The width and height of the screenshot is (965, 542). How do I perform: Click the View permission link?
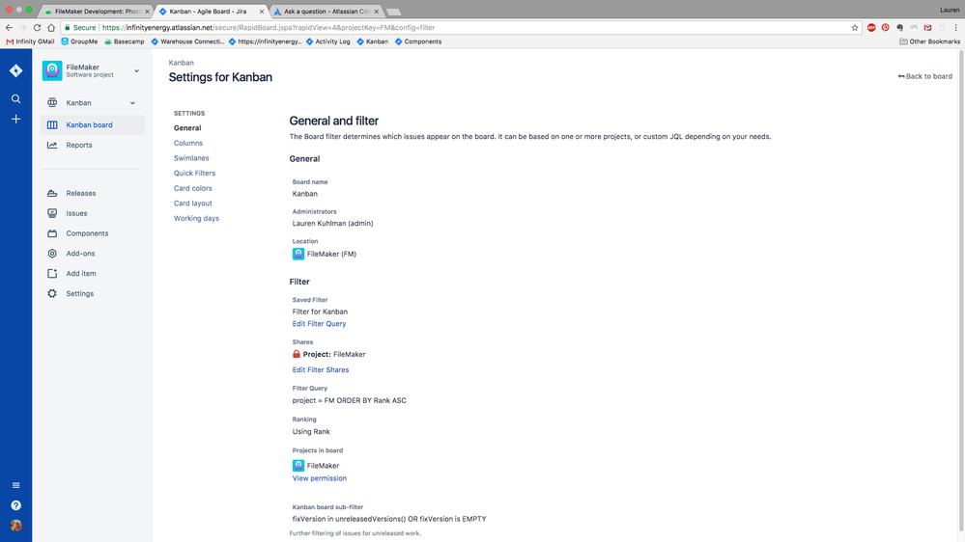tap(319, 478)
